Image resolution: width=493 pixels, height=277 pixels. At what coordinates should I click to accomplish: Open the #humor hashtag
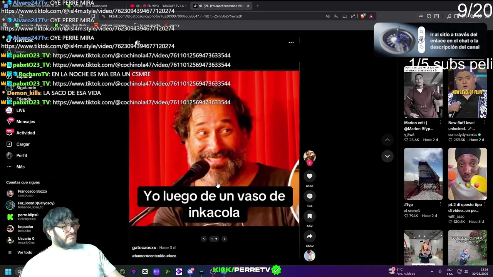138,256
